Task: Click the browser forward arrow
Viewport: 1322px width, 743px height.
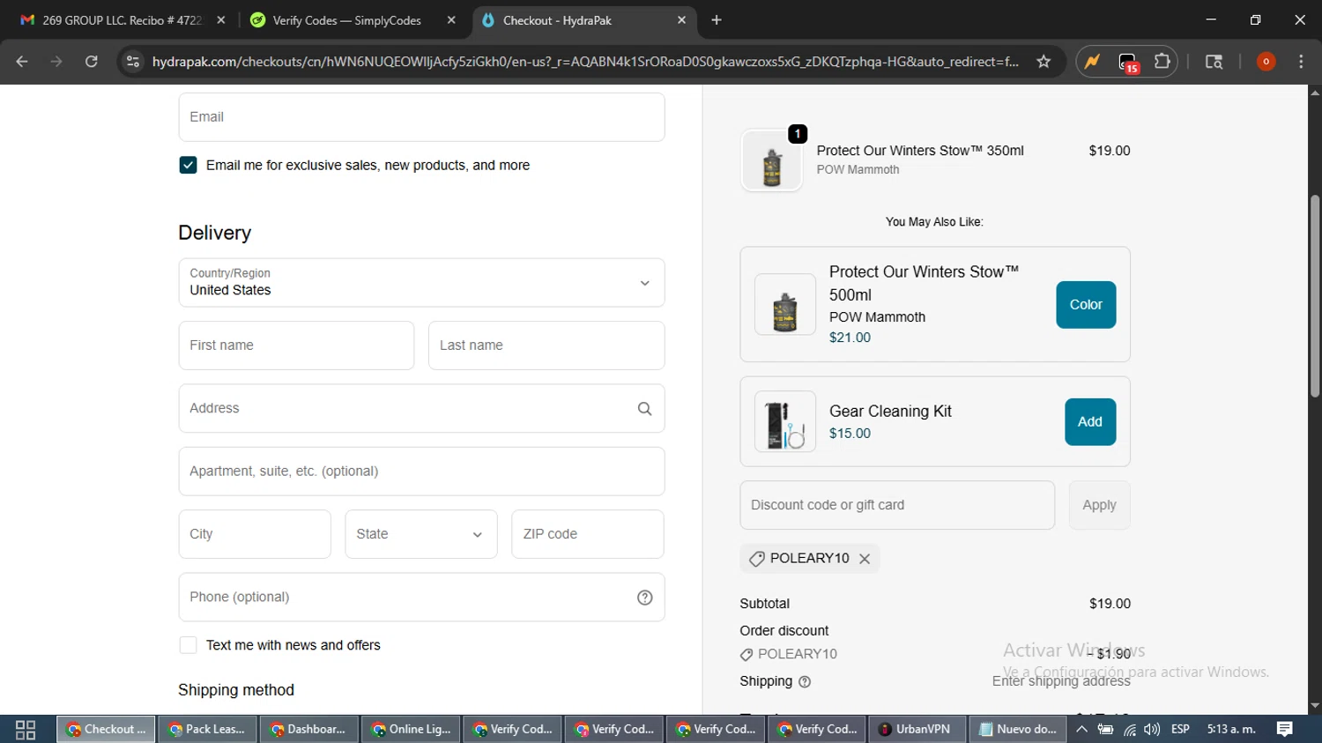Action: 56,62
